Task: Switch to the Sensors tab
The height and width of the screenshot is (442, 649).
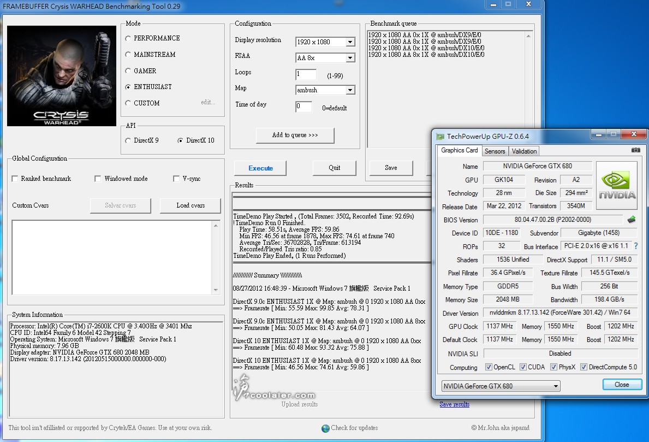Action: click(x=495, y=151)
